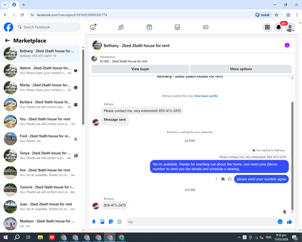Choose a sticker icon in composer
The width and height of the screenshot is (302, 242).
111,222
